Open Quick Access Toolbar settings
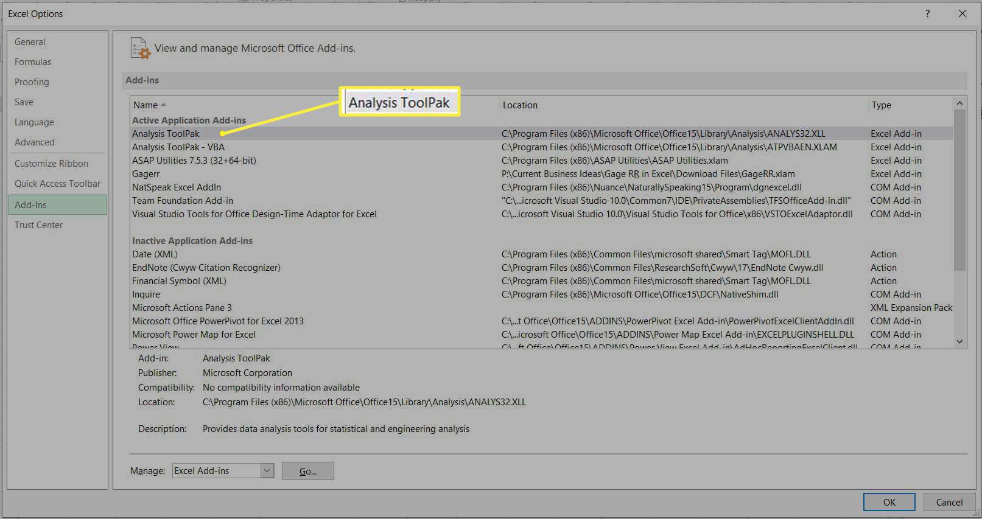Viewport: 982px width, 519px height. click(57, 184)
